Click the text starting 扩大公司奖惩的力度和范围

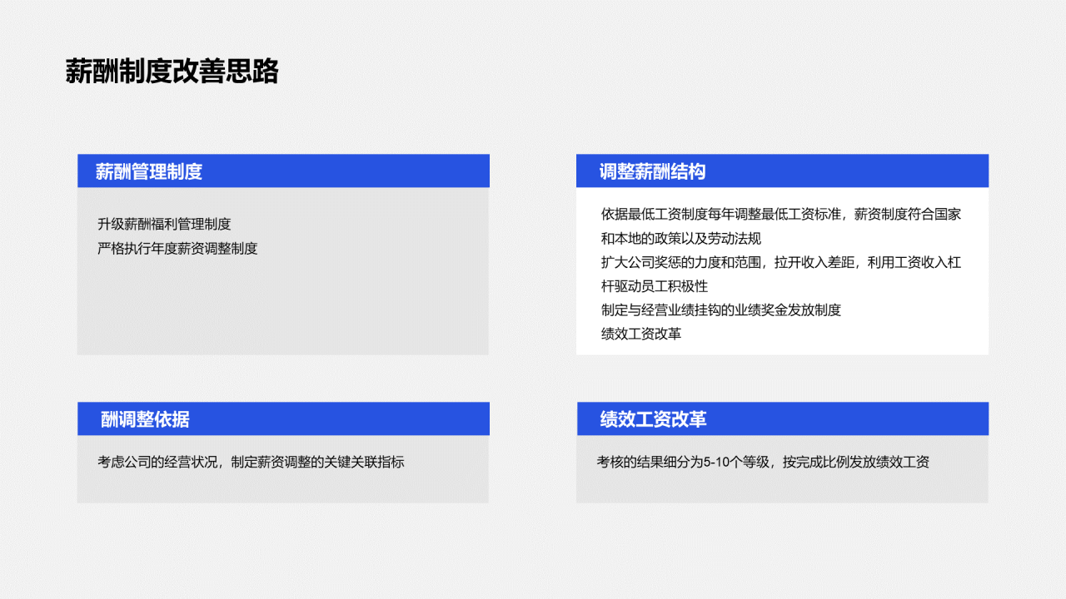tap(781, 262)
